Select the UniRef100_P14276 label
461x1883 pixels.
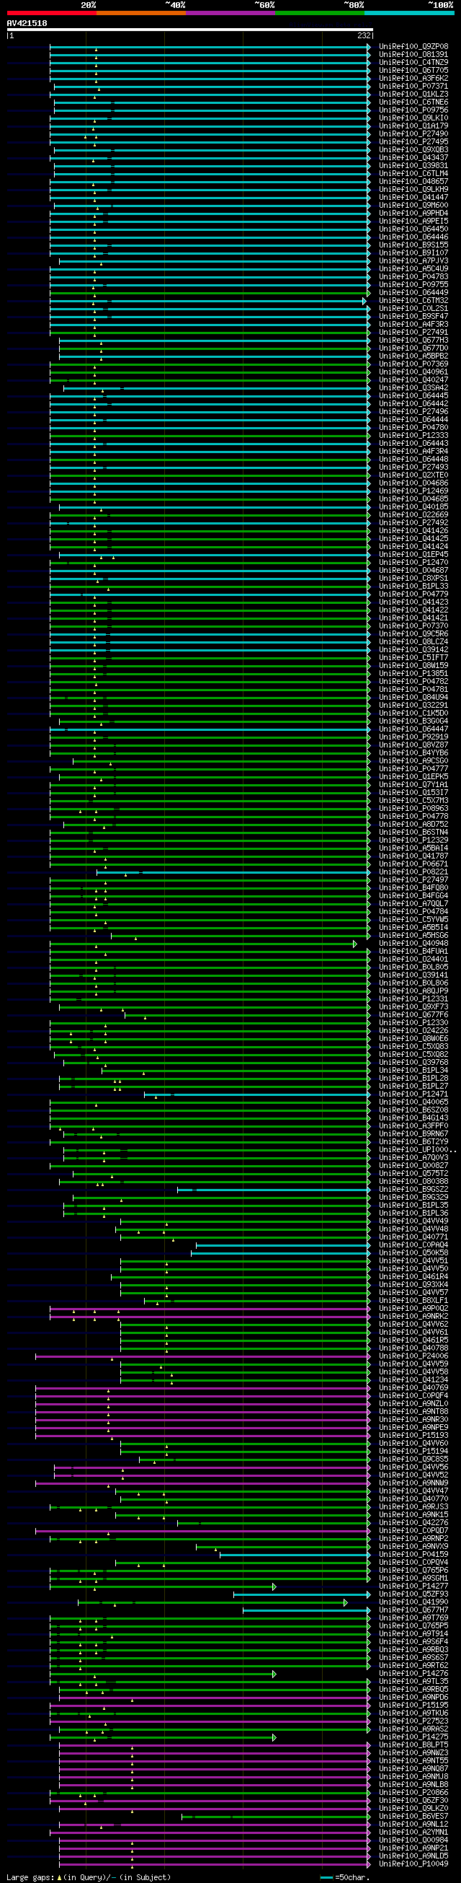(413, 1674)
